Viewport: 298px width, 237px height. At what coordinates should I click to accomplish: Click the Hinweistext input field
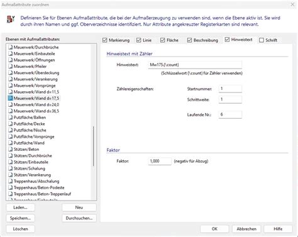click(195, 65)
